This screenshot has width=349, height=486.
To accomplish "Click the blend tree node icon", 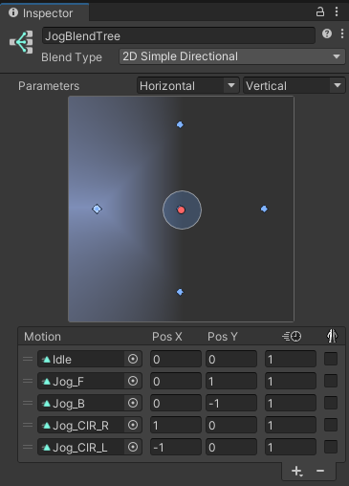I will click(x=21, y=42).
